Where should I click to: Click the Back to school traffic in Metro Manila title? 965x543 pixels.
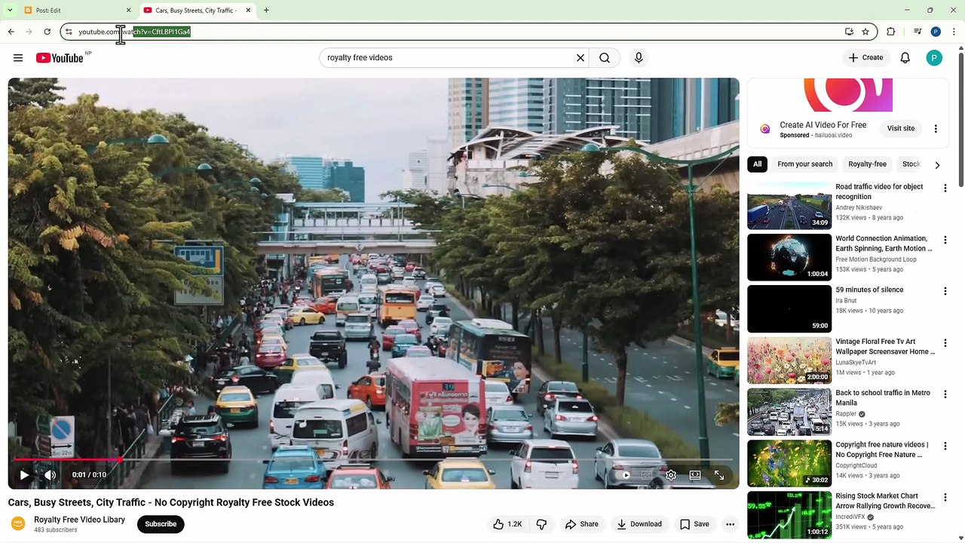tap(883, 398)
